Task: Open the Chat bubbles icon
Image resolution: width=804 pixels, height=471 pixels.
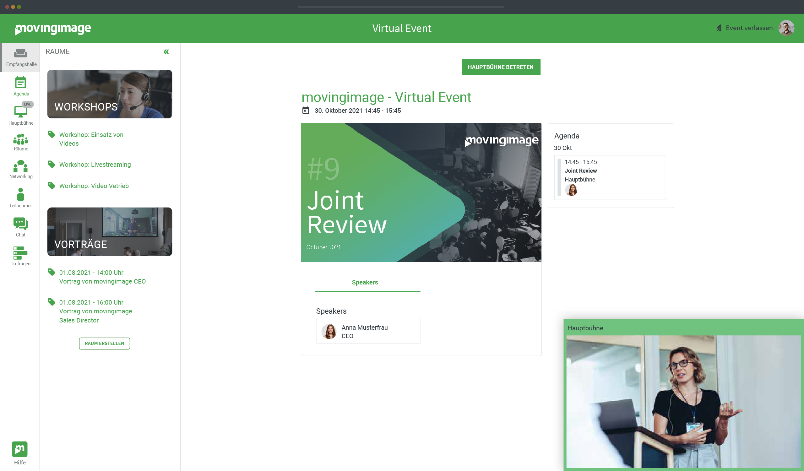Action: point(20,226)
